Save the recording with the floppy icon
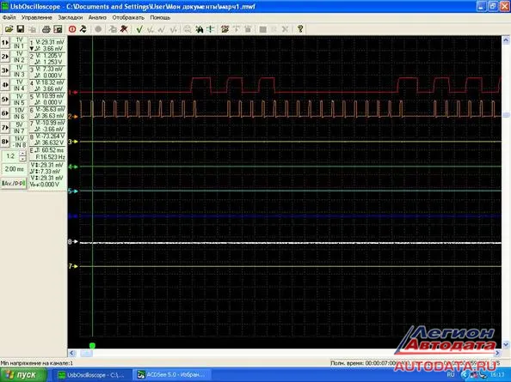The image size is (511, 382). 21,29
